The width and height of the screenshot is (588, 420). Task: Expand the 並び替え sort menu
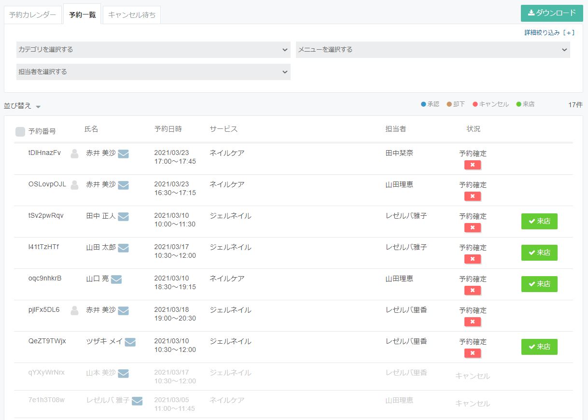(x=22, y=106)
